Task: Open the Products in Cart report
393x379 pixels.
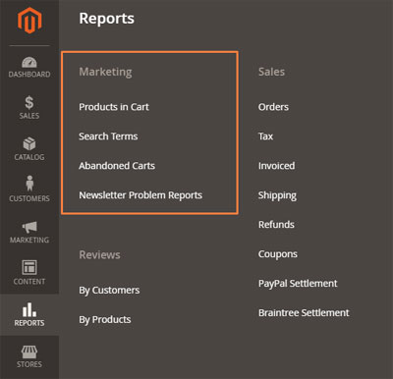Action: coord(114,107)
